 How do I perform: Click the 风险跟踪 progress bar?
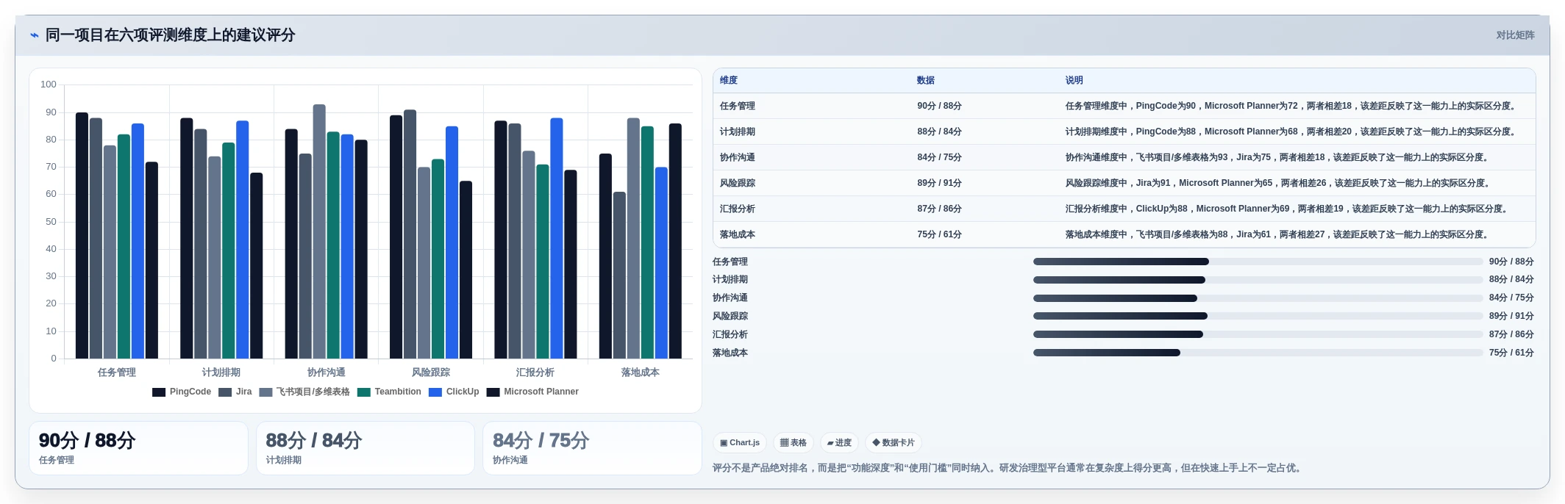click(x=1258, y=316)
